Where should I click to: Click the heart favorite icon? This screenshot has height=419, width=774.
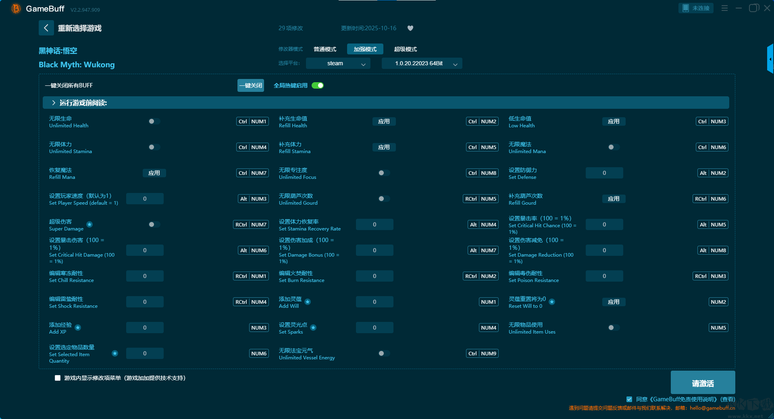[x=410, y=28]
